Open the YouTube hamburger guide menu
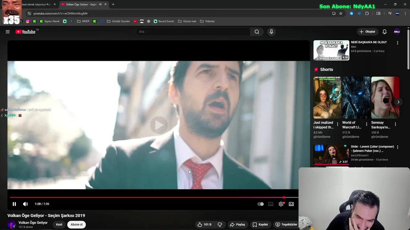The image size is (410, 230). pos(8,32)
